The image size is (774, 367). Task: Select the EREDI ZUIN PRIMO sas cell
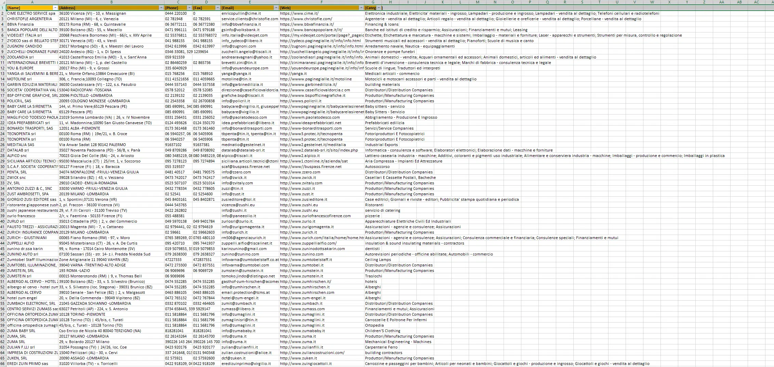point(32,364)
